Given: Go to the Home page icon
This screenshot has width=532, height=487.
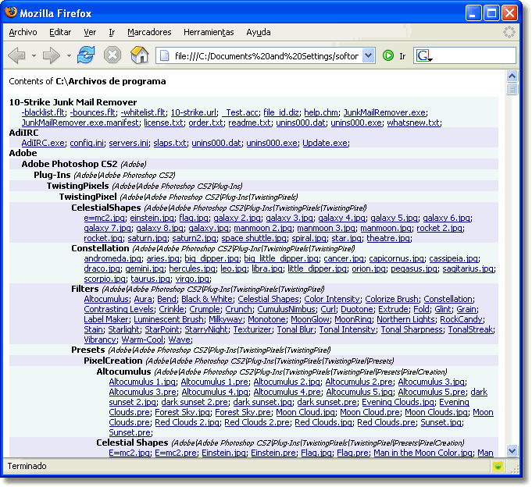Looking at the screenshot, I should [140, 55].
